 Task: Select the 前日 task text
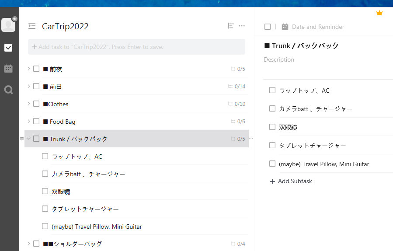coord(52,87)
